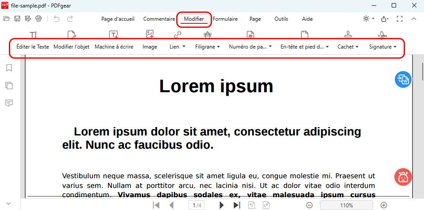Open the theme dropdown arrow next to sun
Image resolution: width=424 pixels, height=210 pixels.
coord(373,19)
